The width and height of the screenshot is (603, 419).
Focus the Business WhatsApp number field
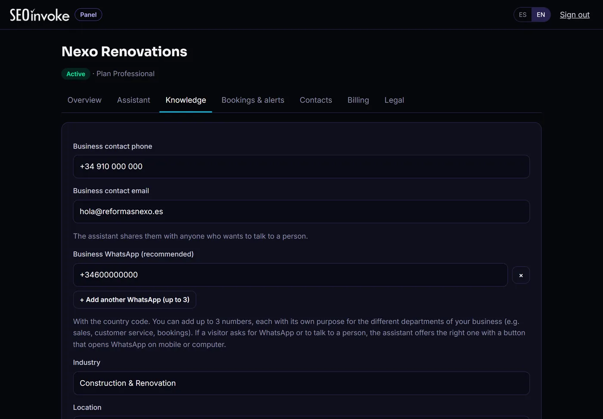point(290,275)
